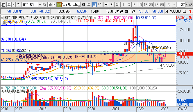Click the LC:548.45 readout
The image size is (193, 112).
(184, 17)
